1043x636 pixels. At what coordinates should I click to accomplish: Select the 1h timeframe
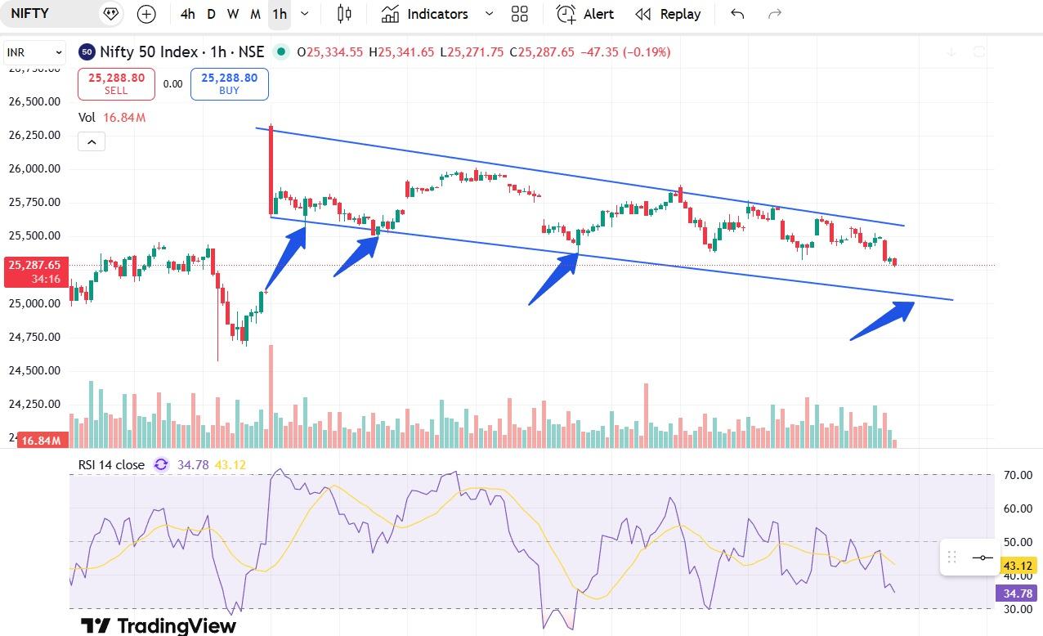(280, 14)
